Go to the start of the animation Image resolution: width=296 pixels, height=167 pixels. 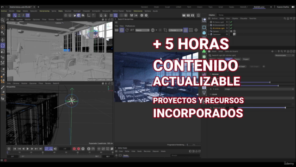point(14,149)
